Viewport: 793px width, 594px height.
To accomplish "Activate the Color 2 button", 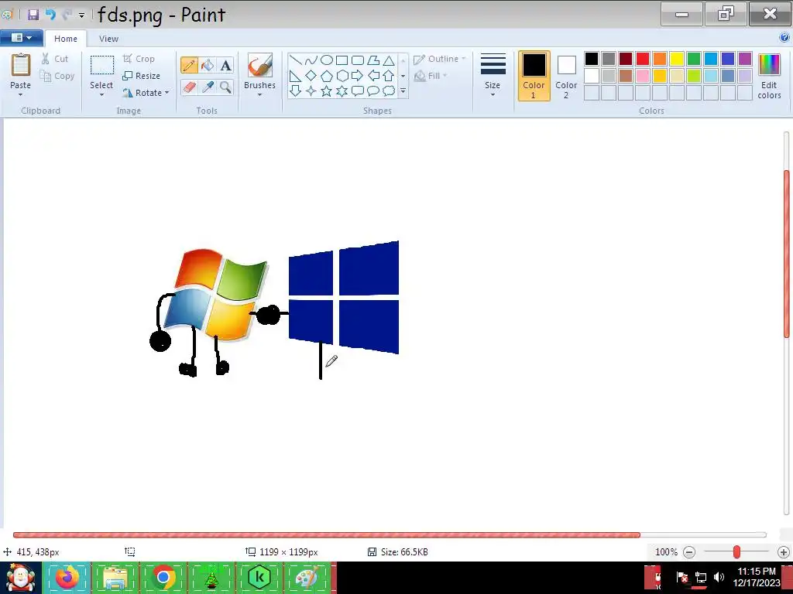I will point(566,76).
